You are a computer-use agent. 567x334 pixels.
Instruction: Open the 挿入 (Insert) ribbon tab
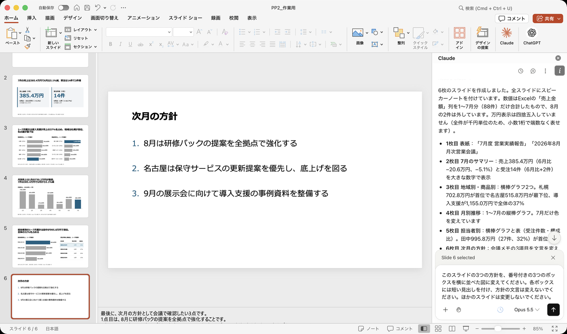tap(32, 18)
